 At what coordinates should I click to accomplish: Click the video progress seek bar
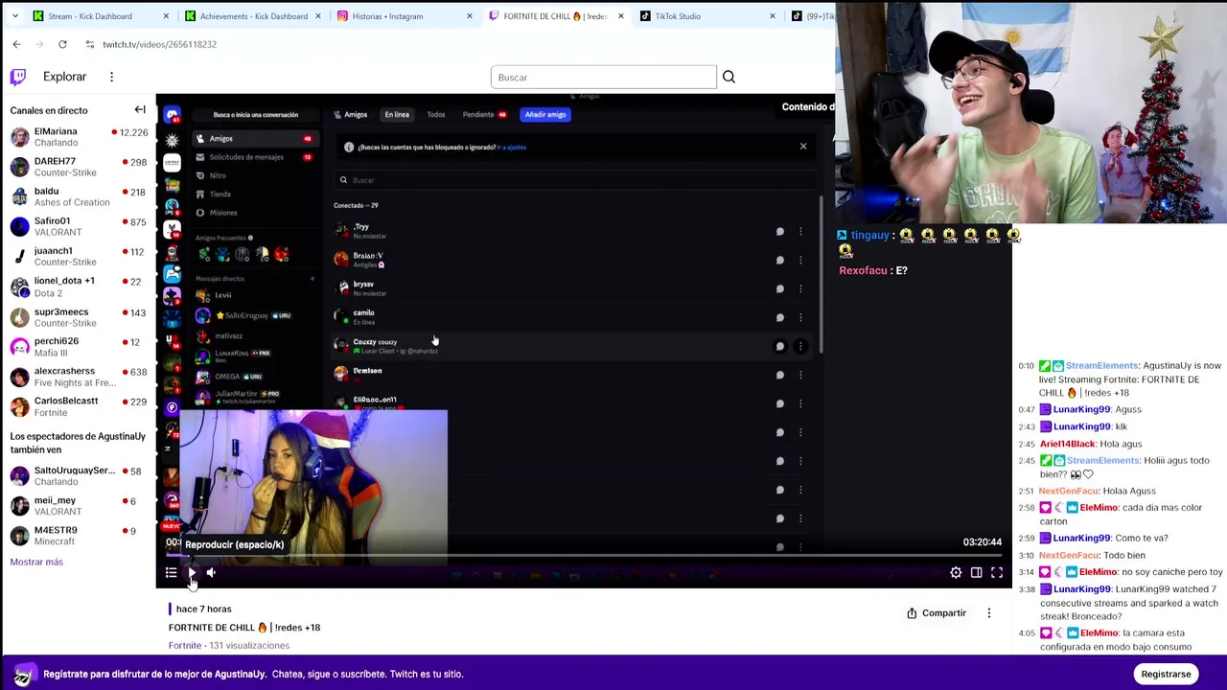(584, 555)
